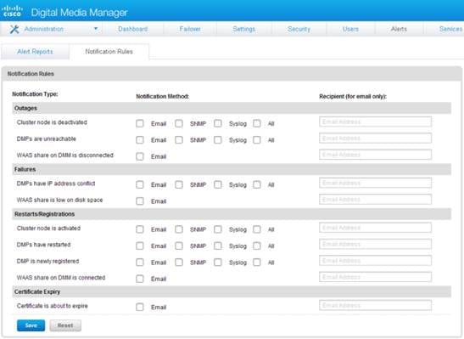Enable Email for DMP is newly registered
464x339 pixels.
click(x=140, y=263)
